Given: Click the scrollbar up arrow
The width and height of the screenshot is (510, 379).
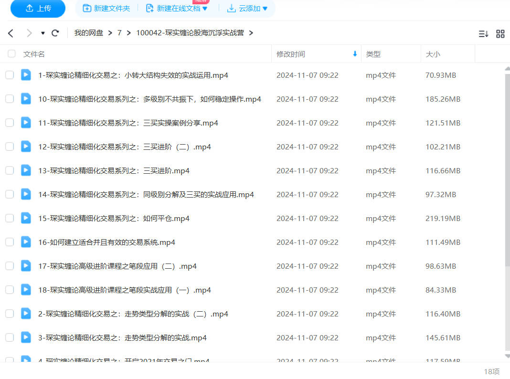Looking at the screenshot, I should pos(508,69).
